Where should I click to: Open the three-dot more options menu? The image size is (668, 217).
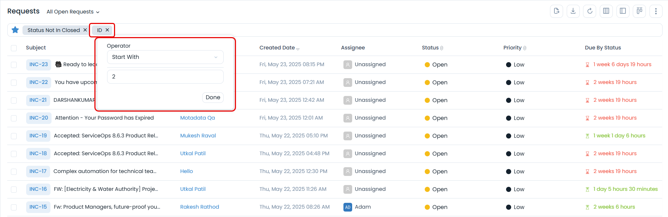click(x=656, y=11)
